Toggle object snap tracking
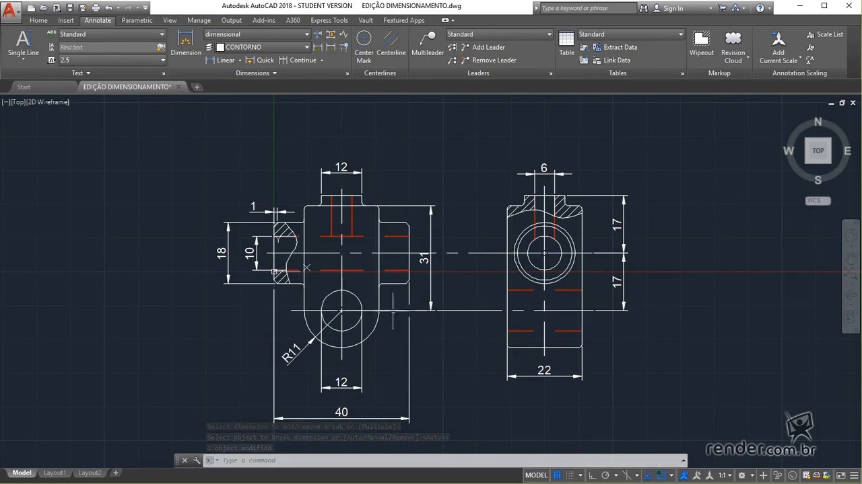Image resolution: width=862 pixels, height=484 pixels. [x=647, y=475]
